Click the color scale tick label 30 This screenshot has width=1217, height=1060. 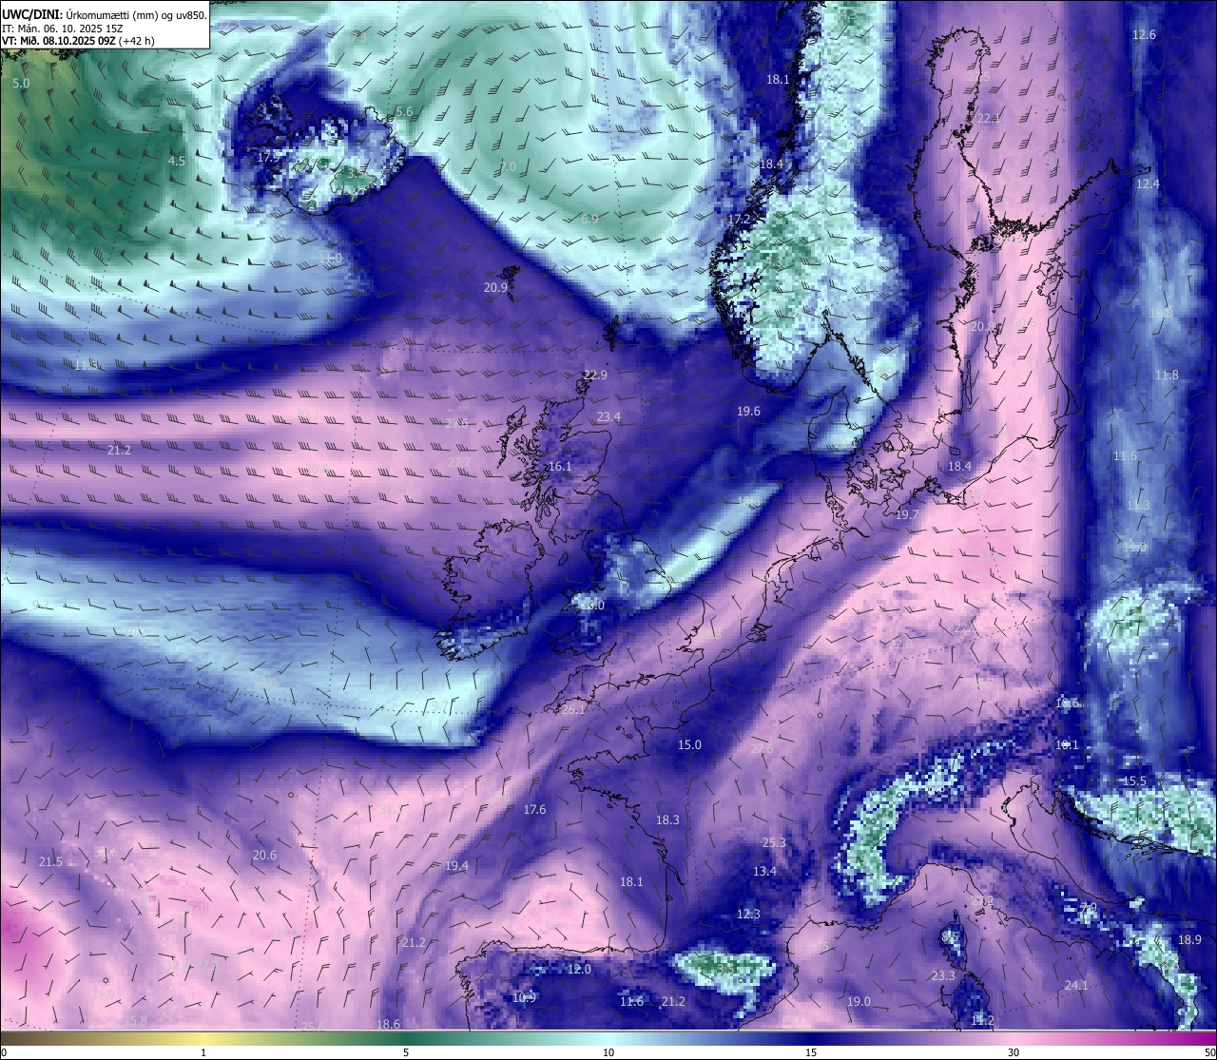[1014, 1052]
